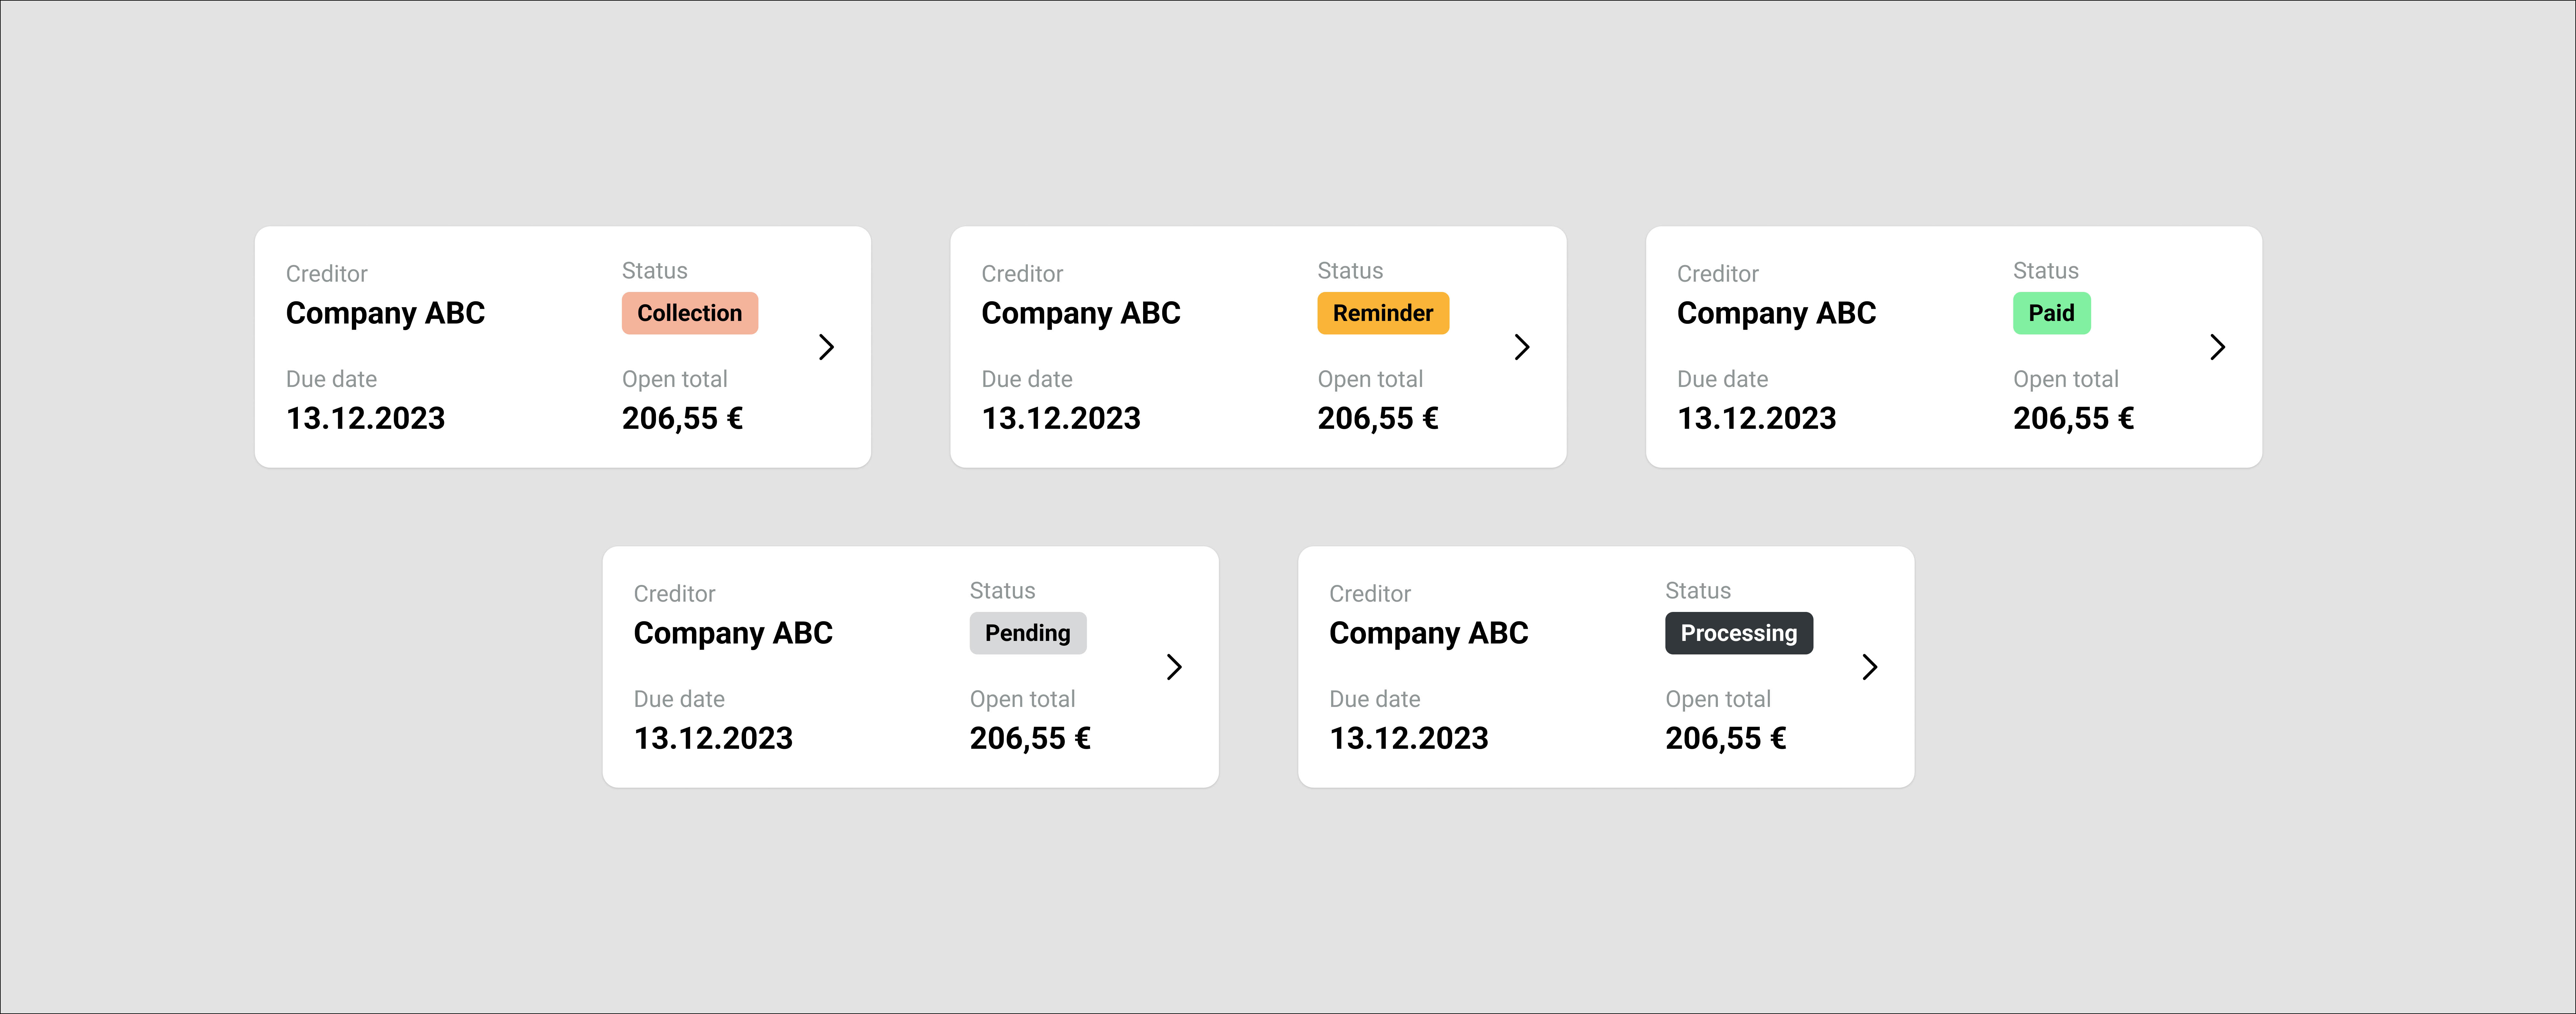2576x1014 pixels.
Task: Click the salmon Collection status badge
Action: [690, 313]
